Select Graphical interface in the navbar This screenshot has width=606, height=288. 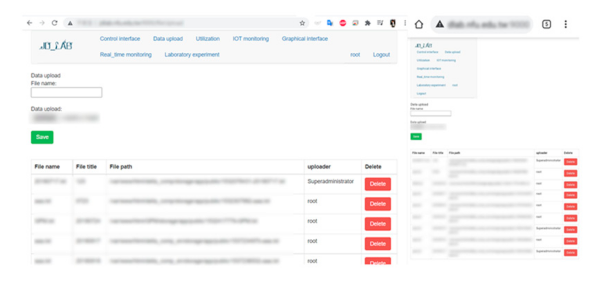point(305,39)
